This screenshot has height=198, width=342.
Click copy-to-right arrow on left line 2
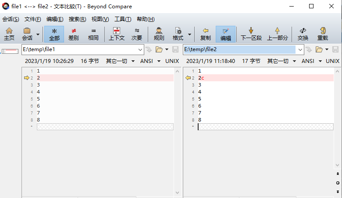(x=27, y=78)
